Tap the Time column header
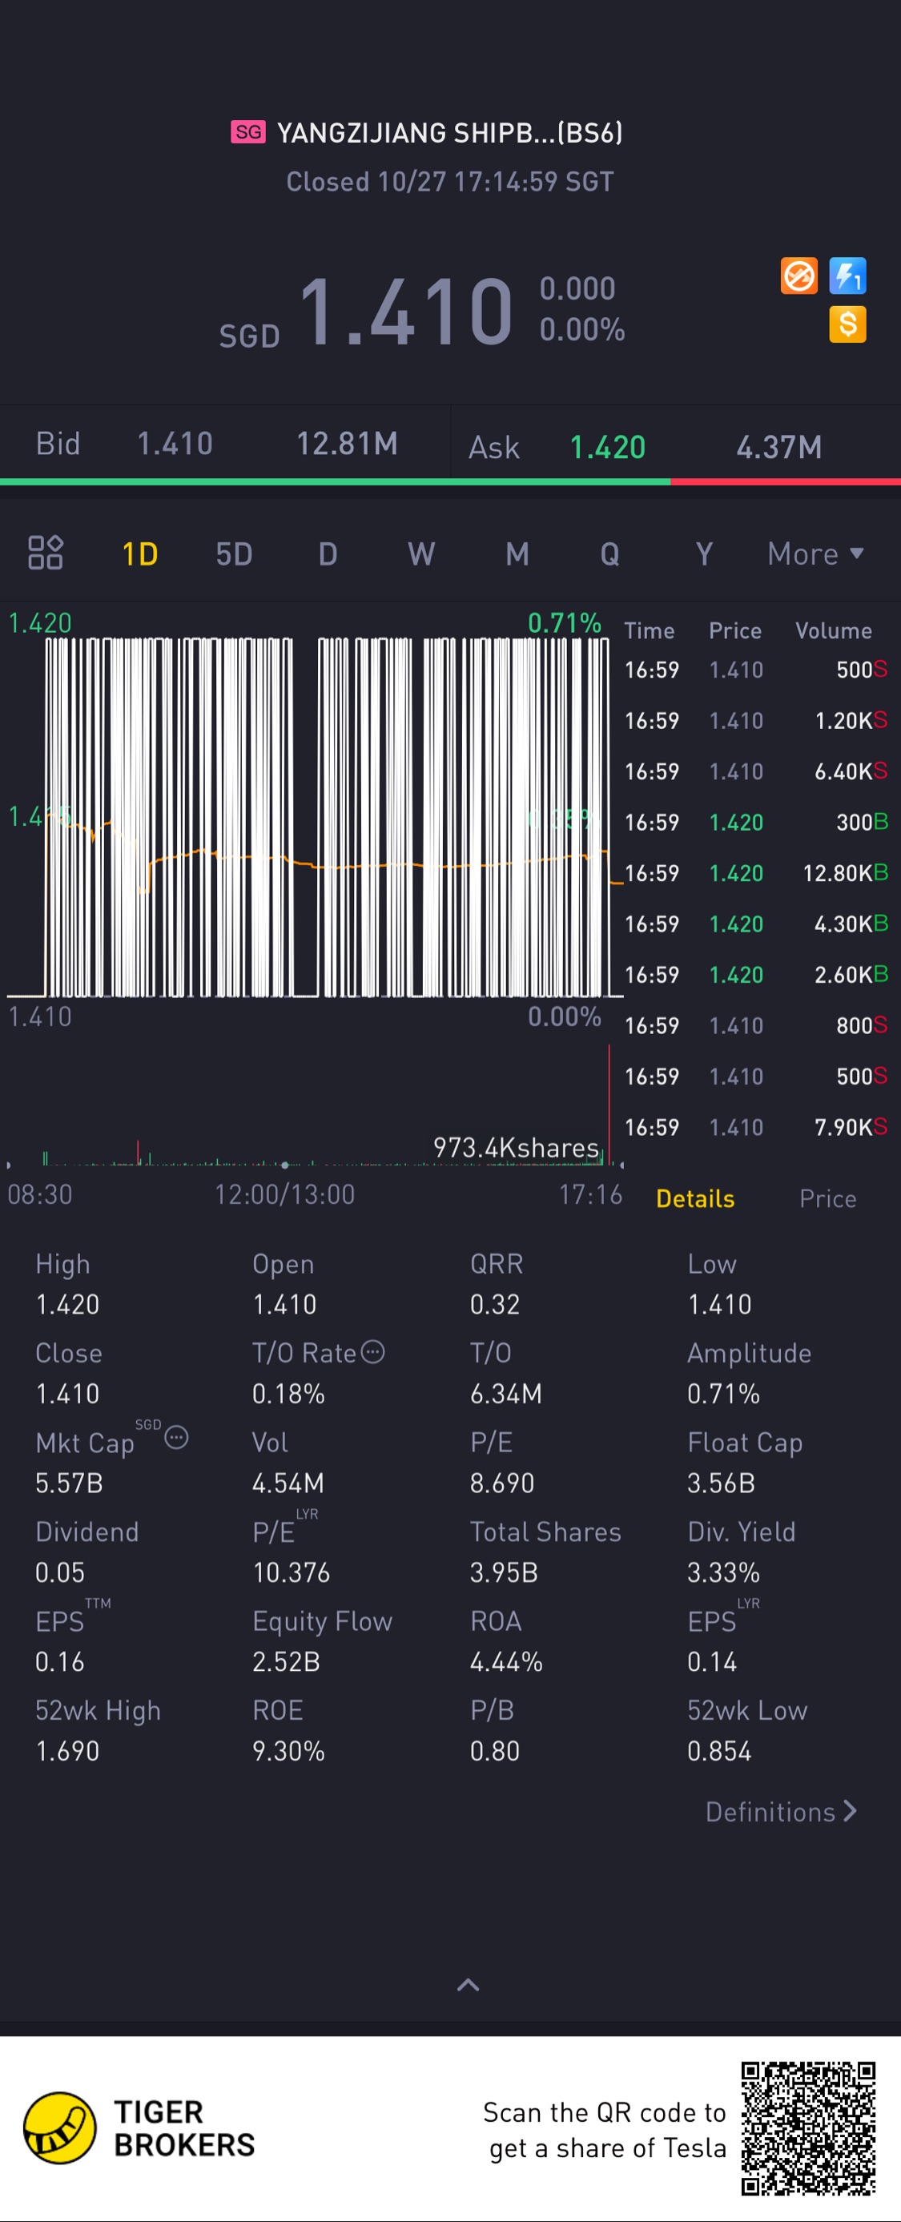This screenshot has height=2222, width=901. 650,630
